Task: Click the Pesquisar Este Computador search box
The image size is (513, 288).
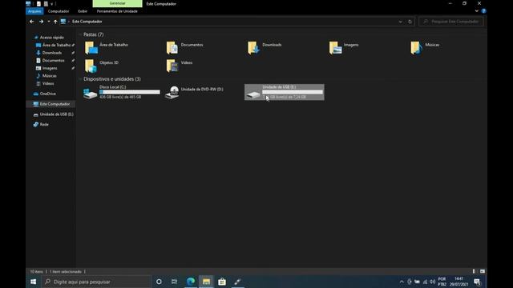Action: click(x=450, y=22)
